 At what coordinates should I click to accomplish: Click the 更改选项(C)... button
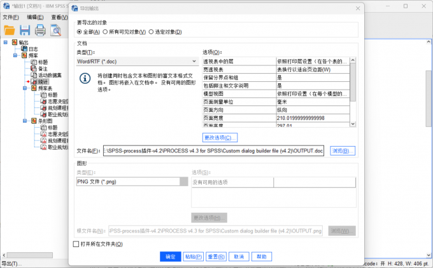pos(220,137)
